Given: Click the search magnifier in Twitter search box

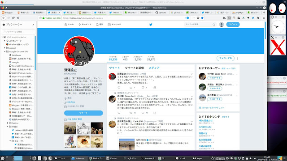Looking at the screenshot, I should (x=213, y=25).
